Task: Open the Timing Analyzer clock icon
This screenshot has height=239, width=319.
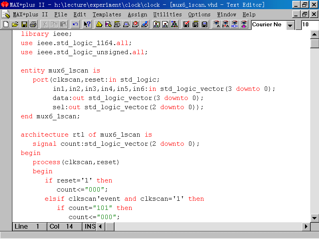Action: click(136, 24)
